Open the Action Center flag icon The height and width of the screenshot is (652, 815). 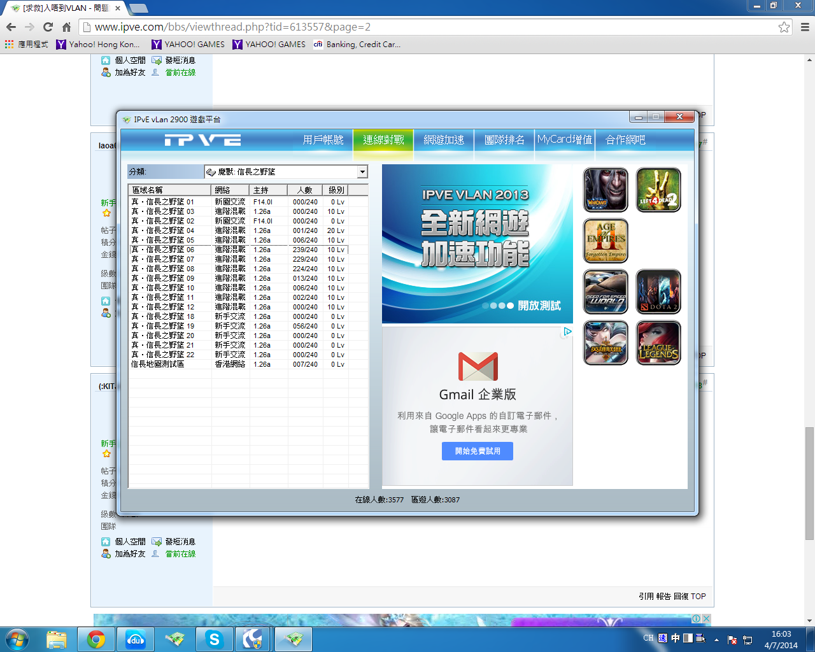click(x=732, y=639)
